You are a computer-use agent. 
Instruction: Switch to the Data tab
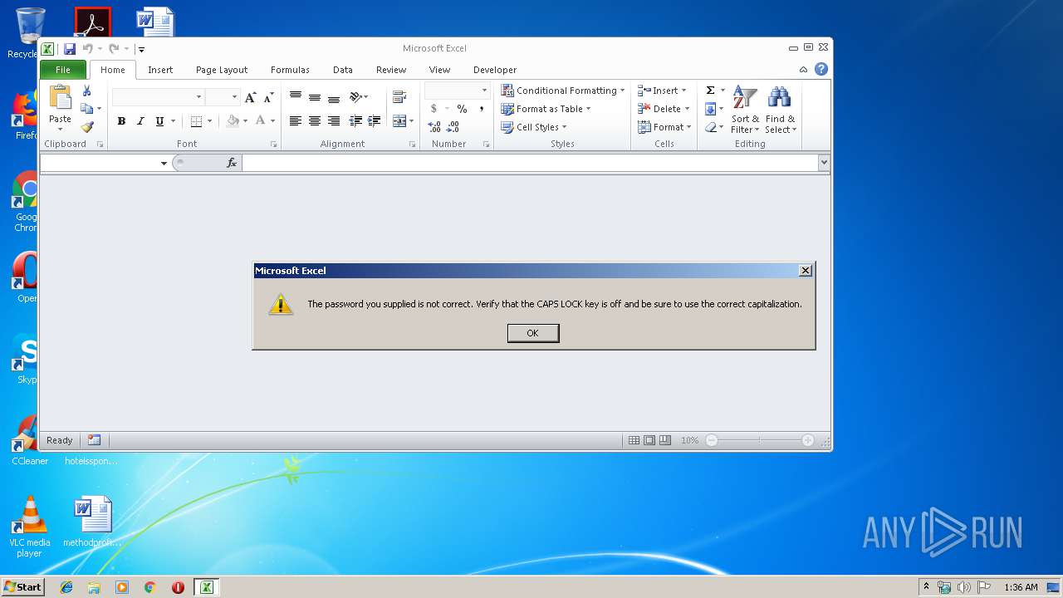[x=343, y=70]
